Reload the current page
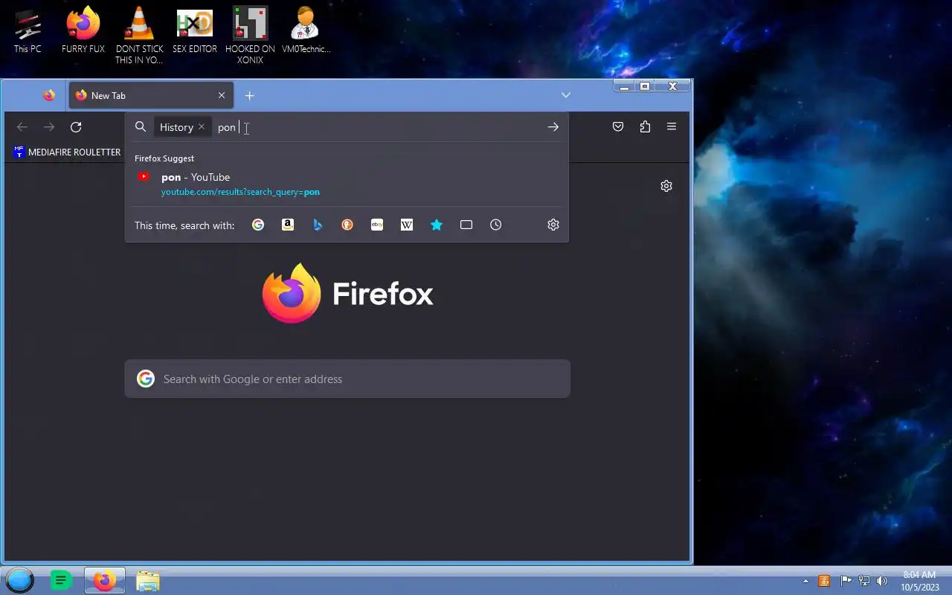 coord(76,127)
